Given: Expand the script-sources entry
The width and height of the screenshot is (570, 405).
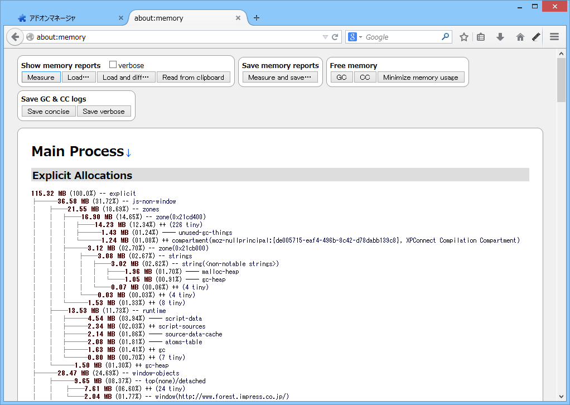Looking at the screenshot, I should [147, 326].
